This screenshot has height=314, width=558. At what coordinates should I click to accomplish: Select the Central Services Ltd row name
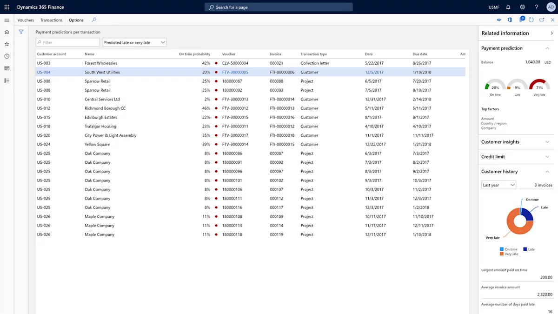pyautogui.click(x=102, y=99)
